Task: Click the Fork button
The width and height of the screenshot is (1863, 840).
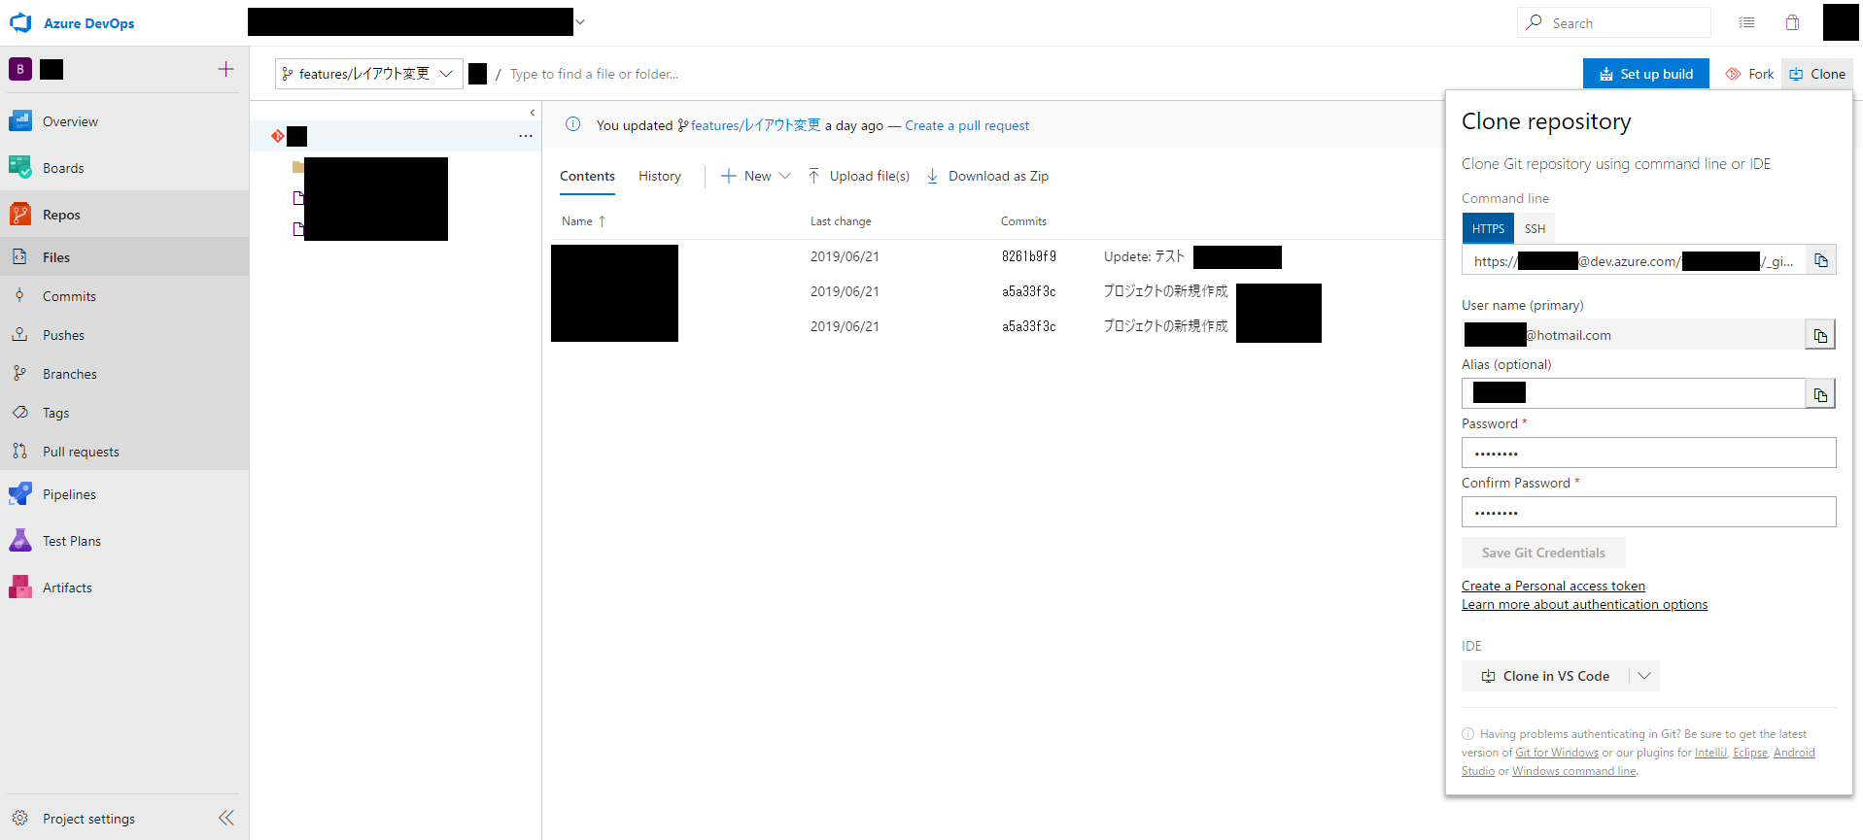Action: click(x=1749, y=74)
